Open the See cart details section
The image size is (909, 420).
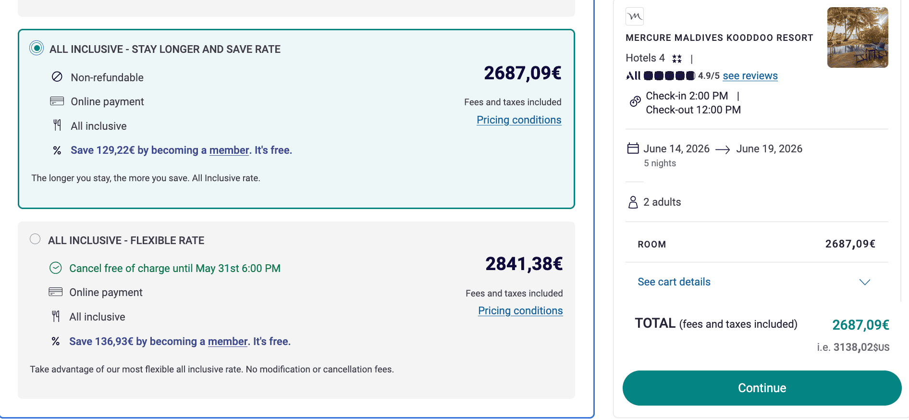(x=674, y=282)
